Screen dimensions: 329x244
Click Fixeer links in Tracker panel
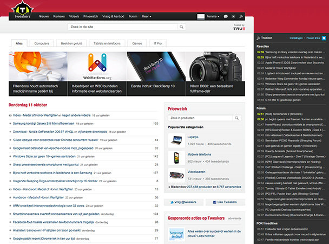(x=313, y=38)
